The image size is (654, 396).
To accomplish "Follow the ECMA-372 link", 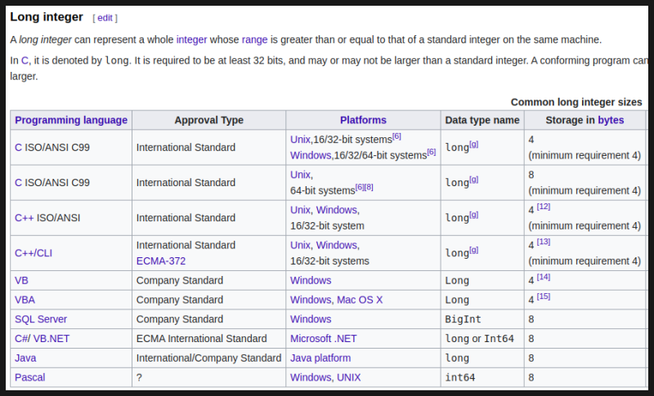I will 161,260.
